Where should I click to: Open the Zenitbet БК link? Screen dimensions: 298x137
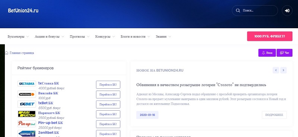pyautogui.click(x=48, y=133)
